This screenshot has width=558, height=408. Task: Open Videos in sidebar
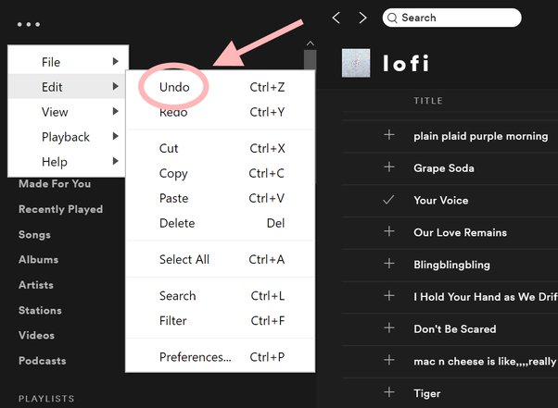(x=36, y=335)
